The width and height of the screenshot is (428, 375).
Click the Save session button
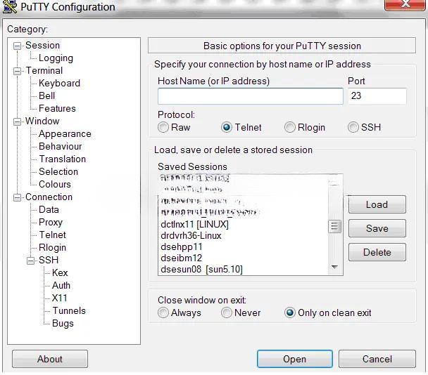(x=377, y=228)
